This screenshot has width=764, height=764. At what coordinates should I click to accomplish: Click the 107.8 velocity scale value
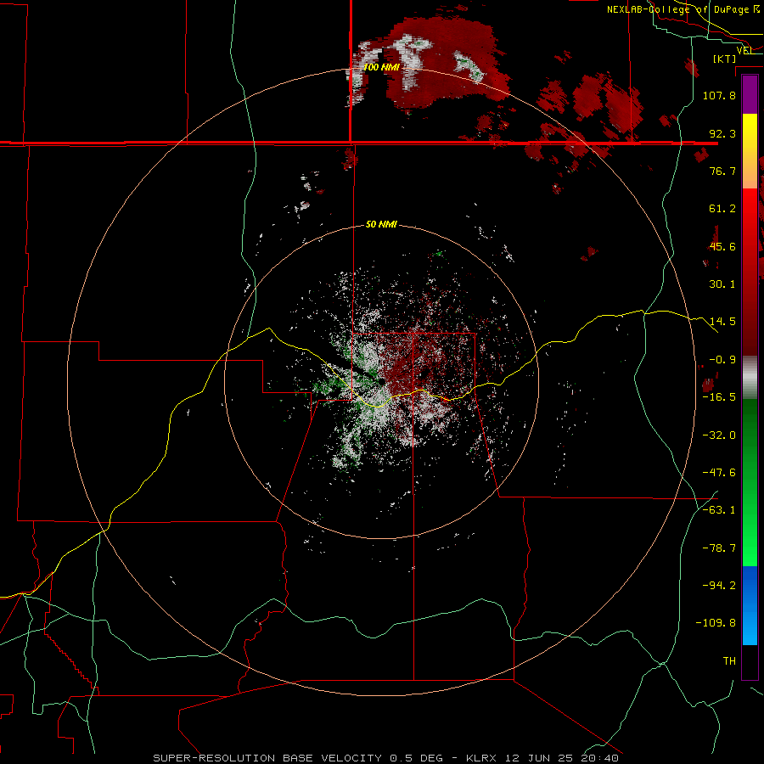(x=719, y=95)
